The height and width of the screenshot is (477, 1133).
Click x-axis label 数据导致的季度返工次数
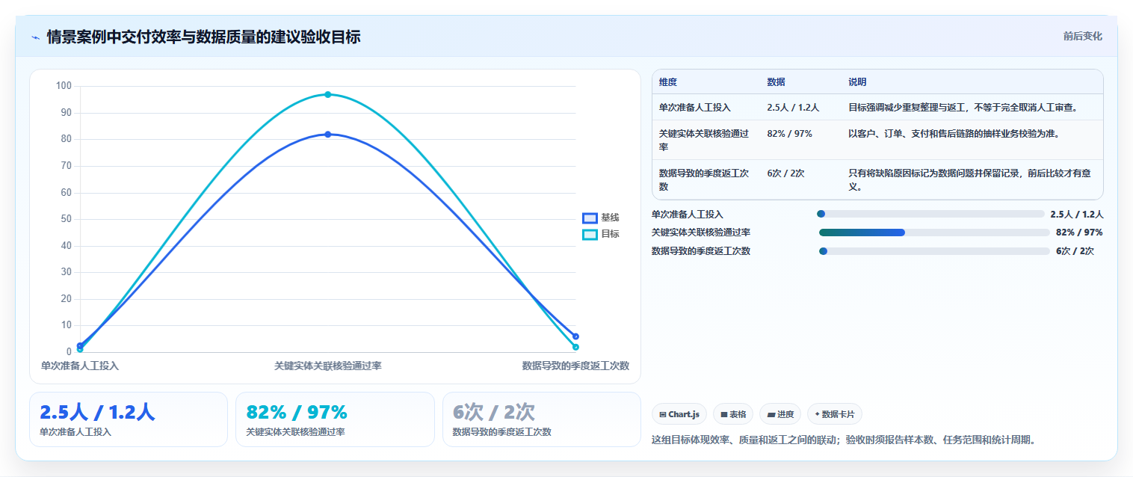(575, 366)
